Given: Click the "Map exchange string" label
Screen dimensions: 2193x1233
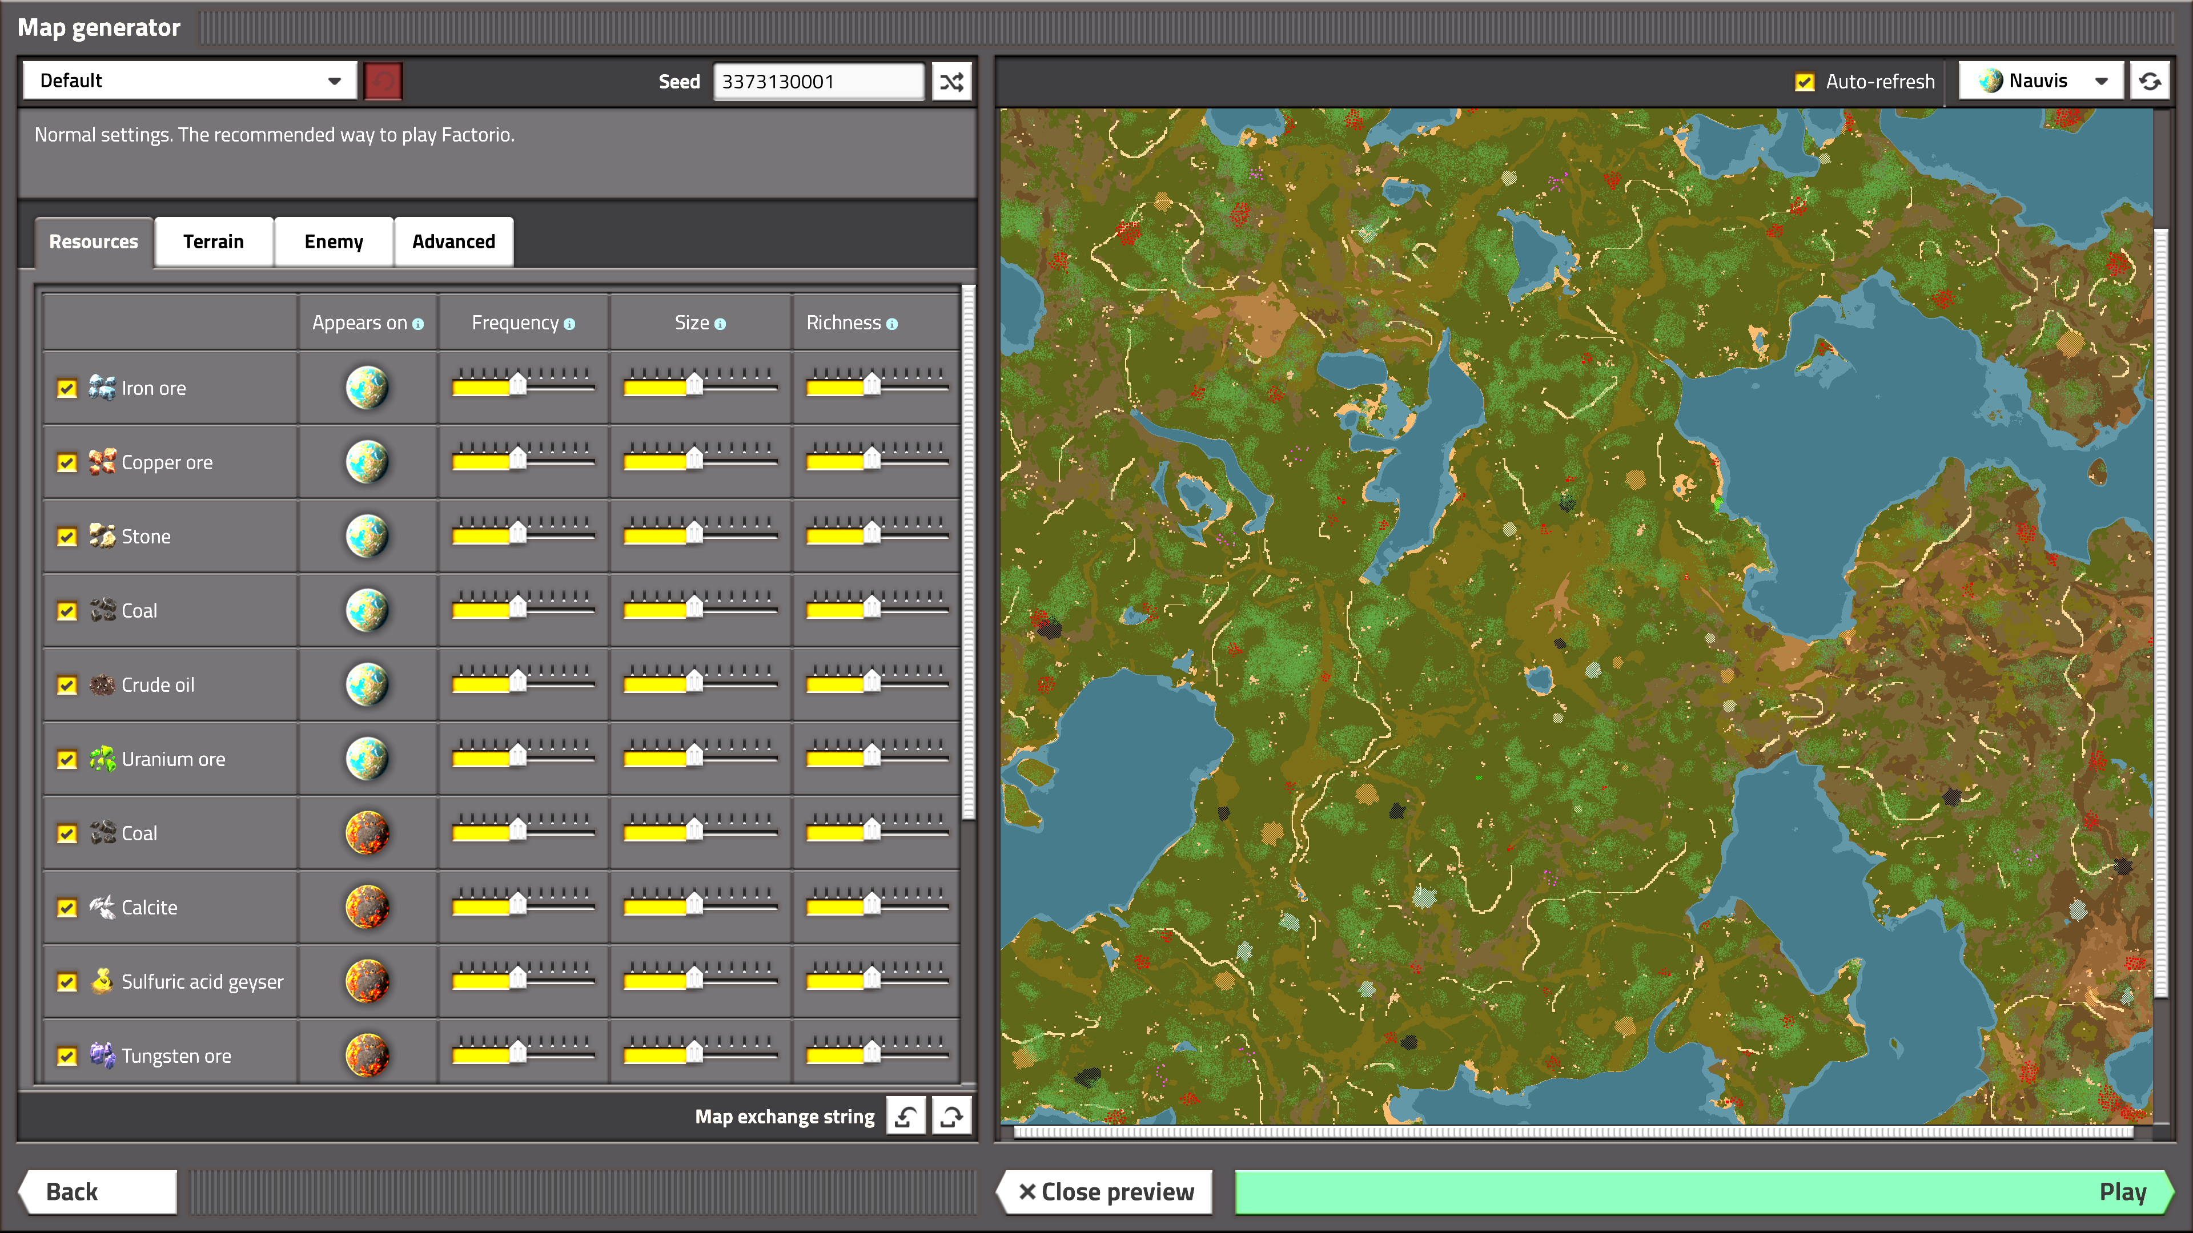Looking at the screenshot, I should (784, 1117).
